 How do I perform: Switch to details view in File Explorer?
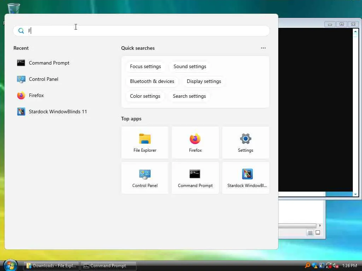tap(310, 233)
